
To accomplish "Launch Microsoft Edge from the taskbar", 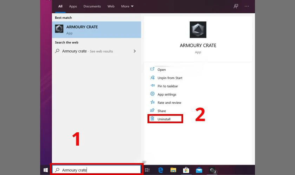I will [x=160, y=170].
